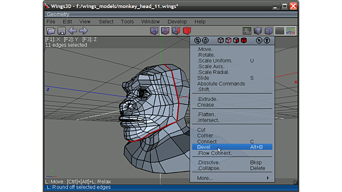This screenshot has width=342, height=192.
Task: Switch to face selection mode in toolbar
Action: click(x=176, y=31)
